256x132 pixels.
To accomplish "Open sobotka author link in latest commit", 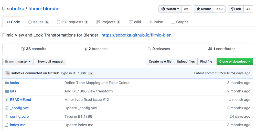I will pos(18,73).
